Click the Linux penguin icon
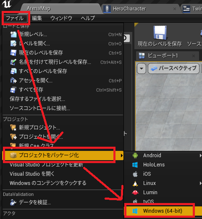The width and height of the screenshot is (202, 219). 135,183
